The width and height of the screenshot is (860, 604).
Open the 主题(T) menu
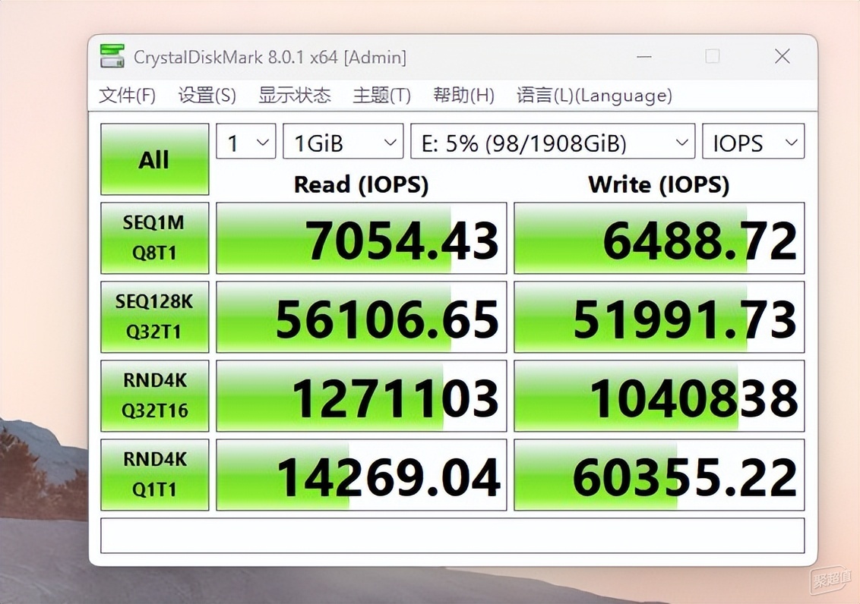pyautogui.click(x=381, y=96)
